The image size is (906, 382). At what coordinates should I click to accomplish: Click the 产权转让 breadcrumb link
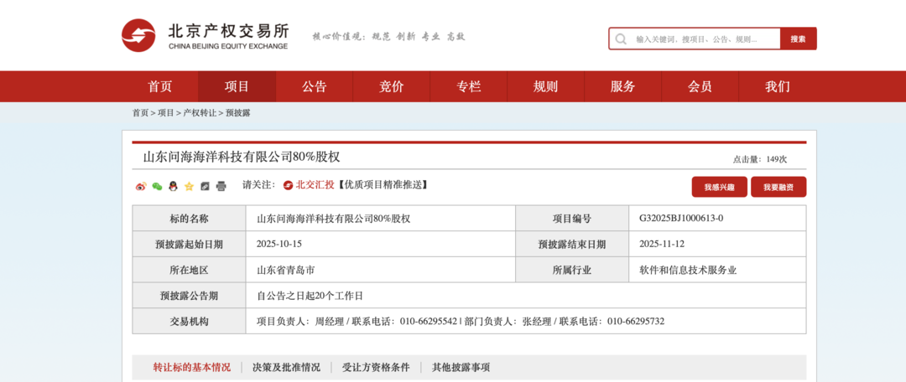tap(200, 113)
